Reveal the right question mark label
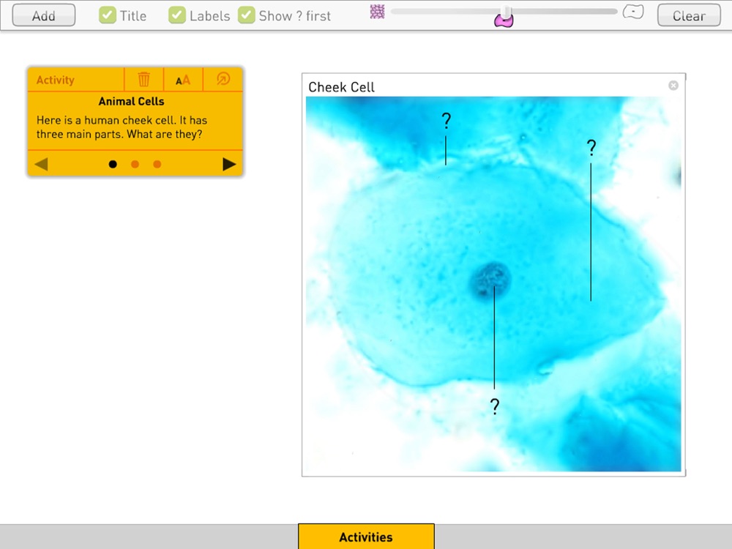 [591, 148]
